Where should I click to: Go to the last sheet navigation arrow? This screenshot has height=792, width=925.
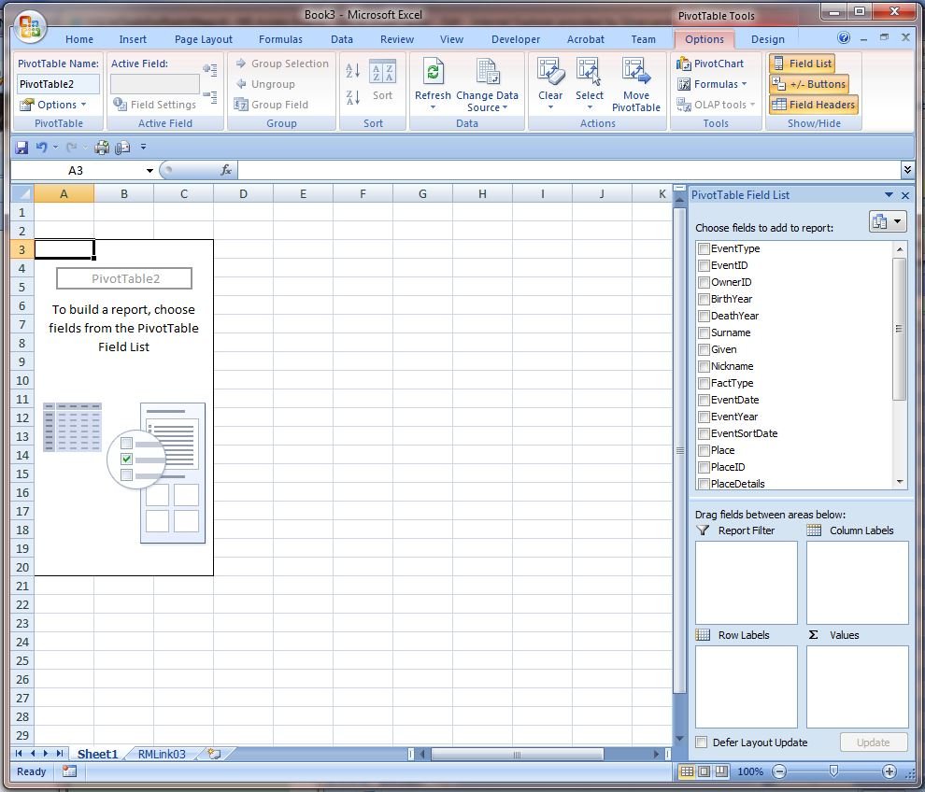pos(60,754)
